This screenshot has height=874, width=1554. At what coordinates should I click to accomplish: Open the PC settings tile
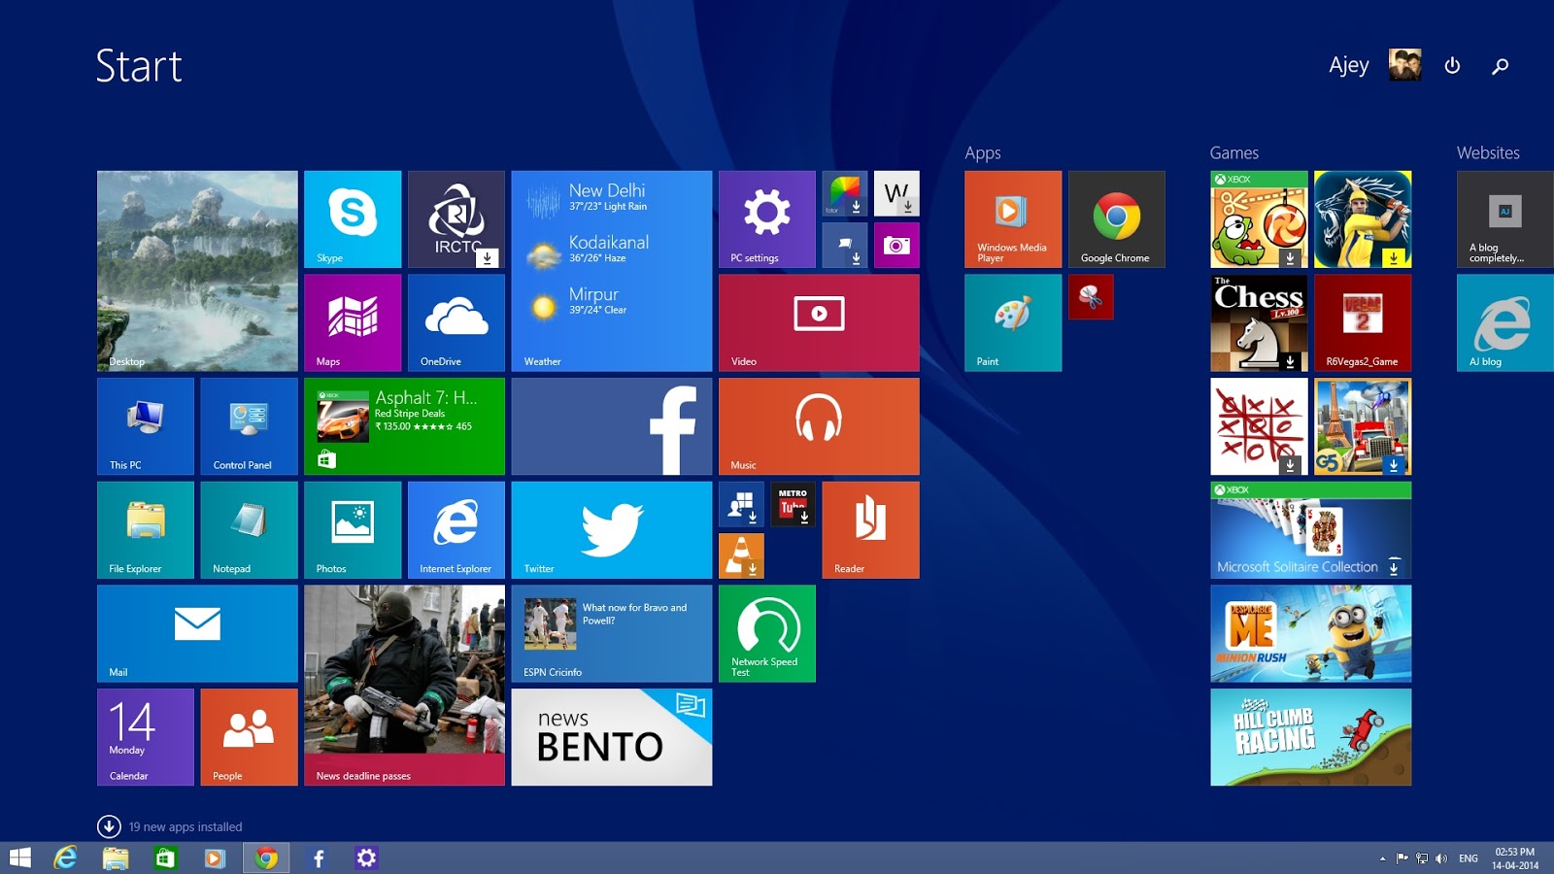pos(767,219)
